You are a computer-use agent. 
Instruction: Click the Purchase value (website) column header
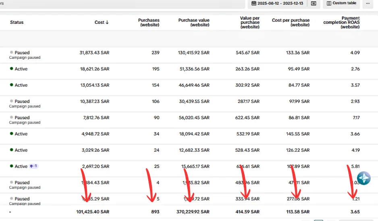point(194,23)
